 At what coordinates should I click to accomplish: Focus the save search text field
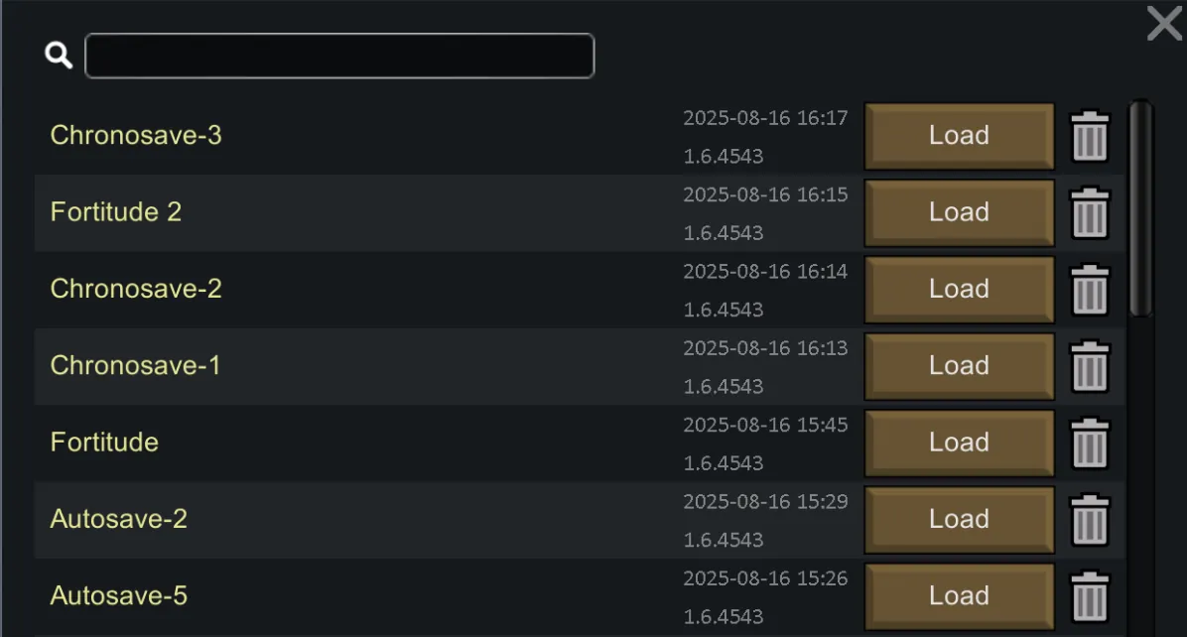[339, 56]
